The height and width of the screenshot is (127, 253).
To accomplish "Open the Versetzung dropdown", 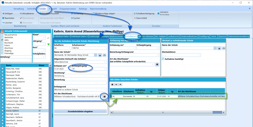I will [105, 76].
